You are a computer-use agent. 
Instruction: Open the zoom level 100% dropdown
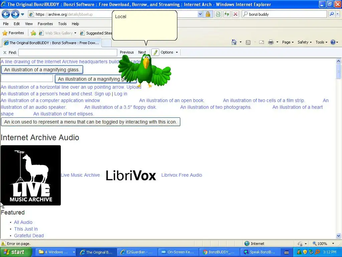coord(333,244)
